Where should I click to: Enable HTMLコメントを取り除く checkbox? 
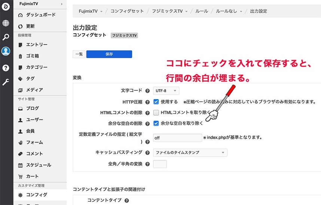[x=156, y=112]
